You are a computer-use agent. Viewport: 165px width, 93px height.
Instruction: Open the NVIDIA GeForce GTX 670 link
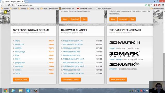pos(73,41)
